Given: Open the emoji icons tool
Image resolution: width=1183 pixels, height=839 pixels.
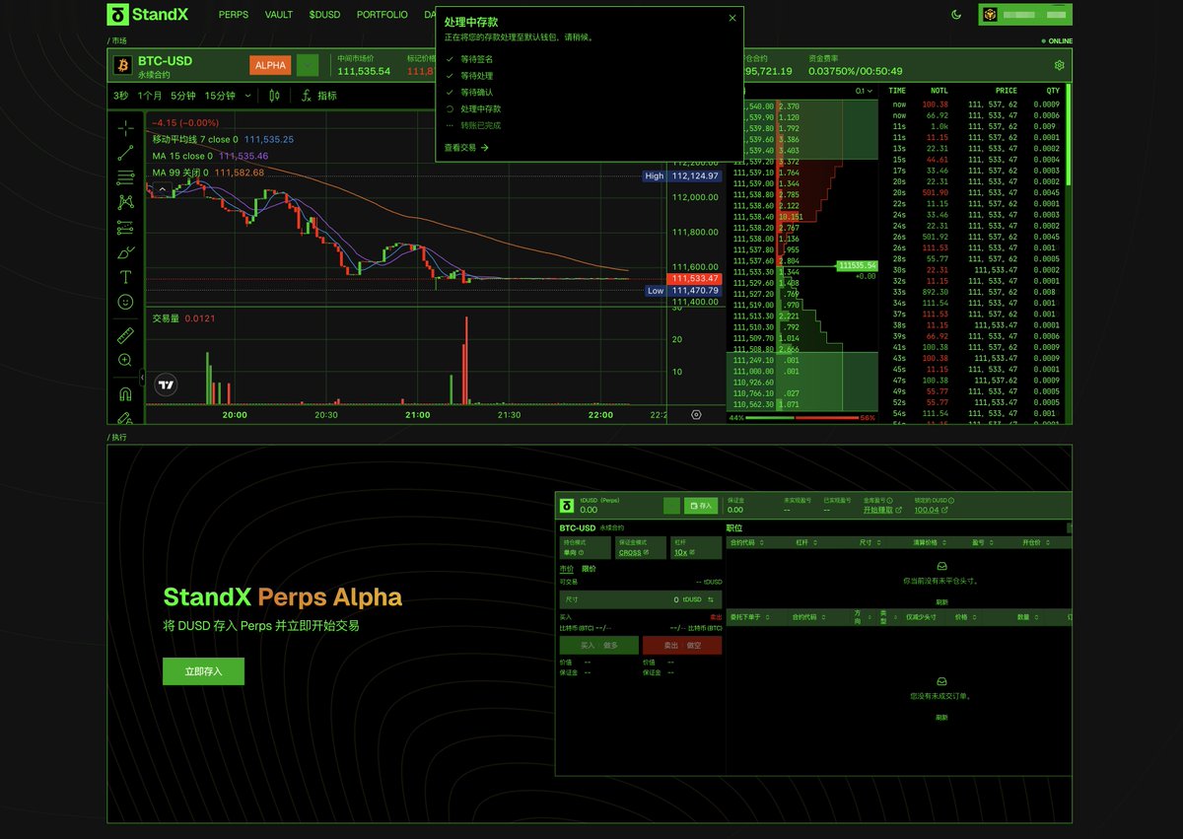Looking at the screenshot, I should tap(125, 302).
